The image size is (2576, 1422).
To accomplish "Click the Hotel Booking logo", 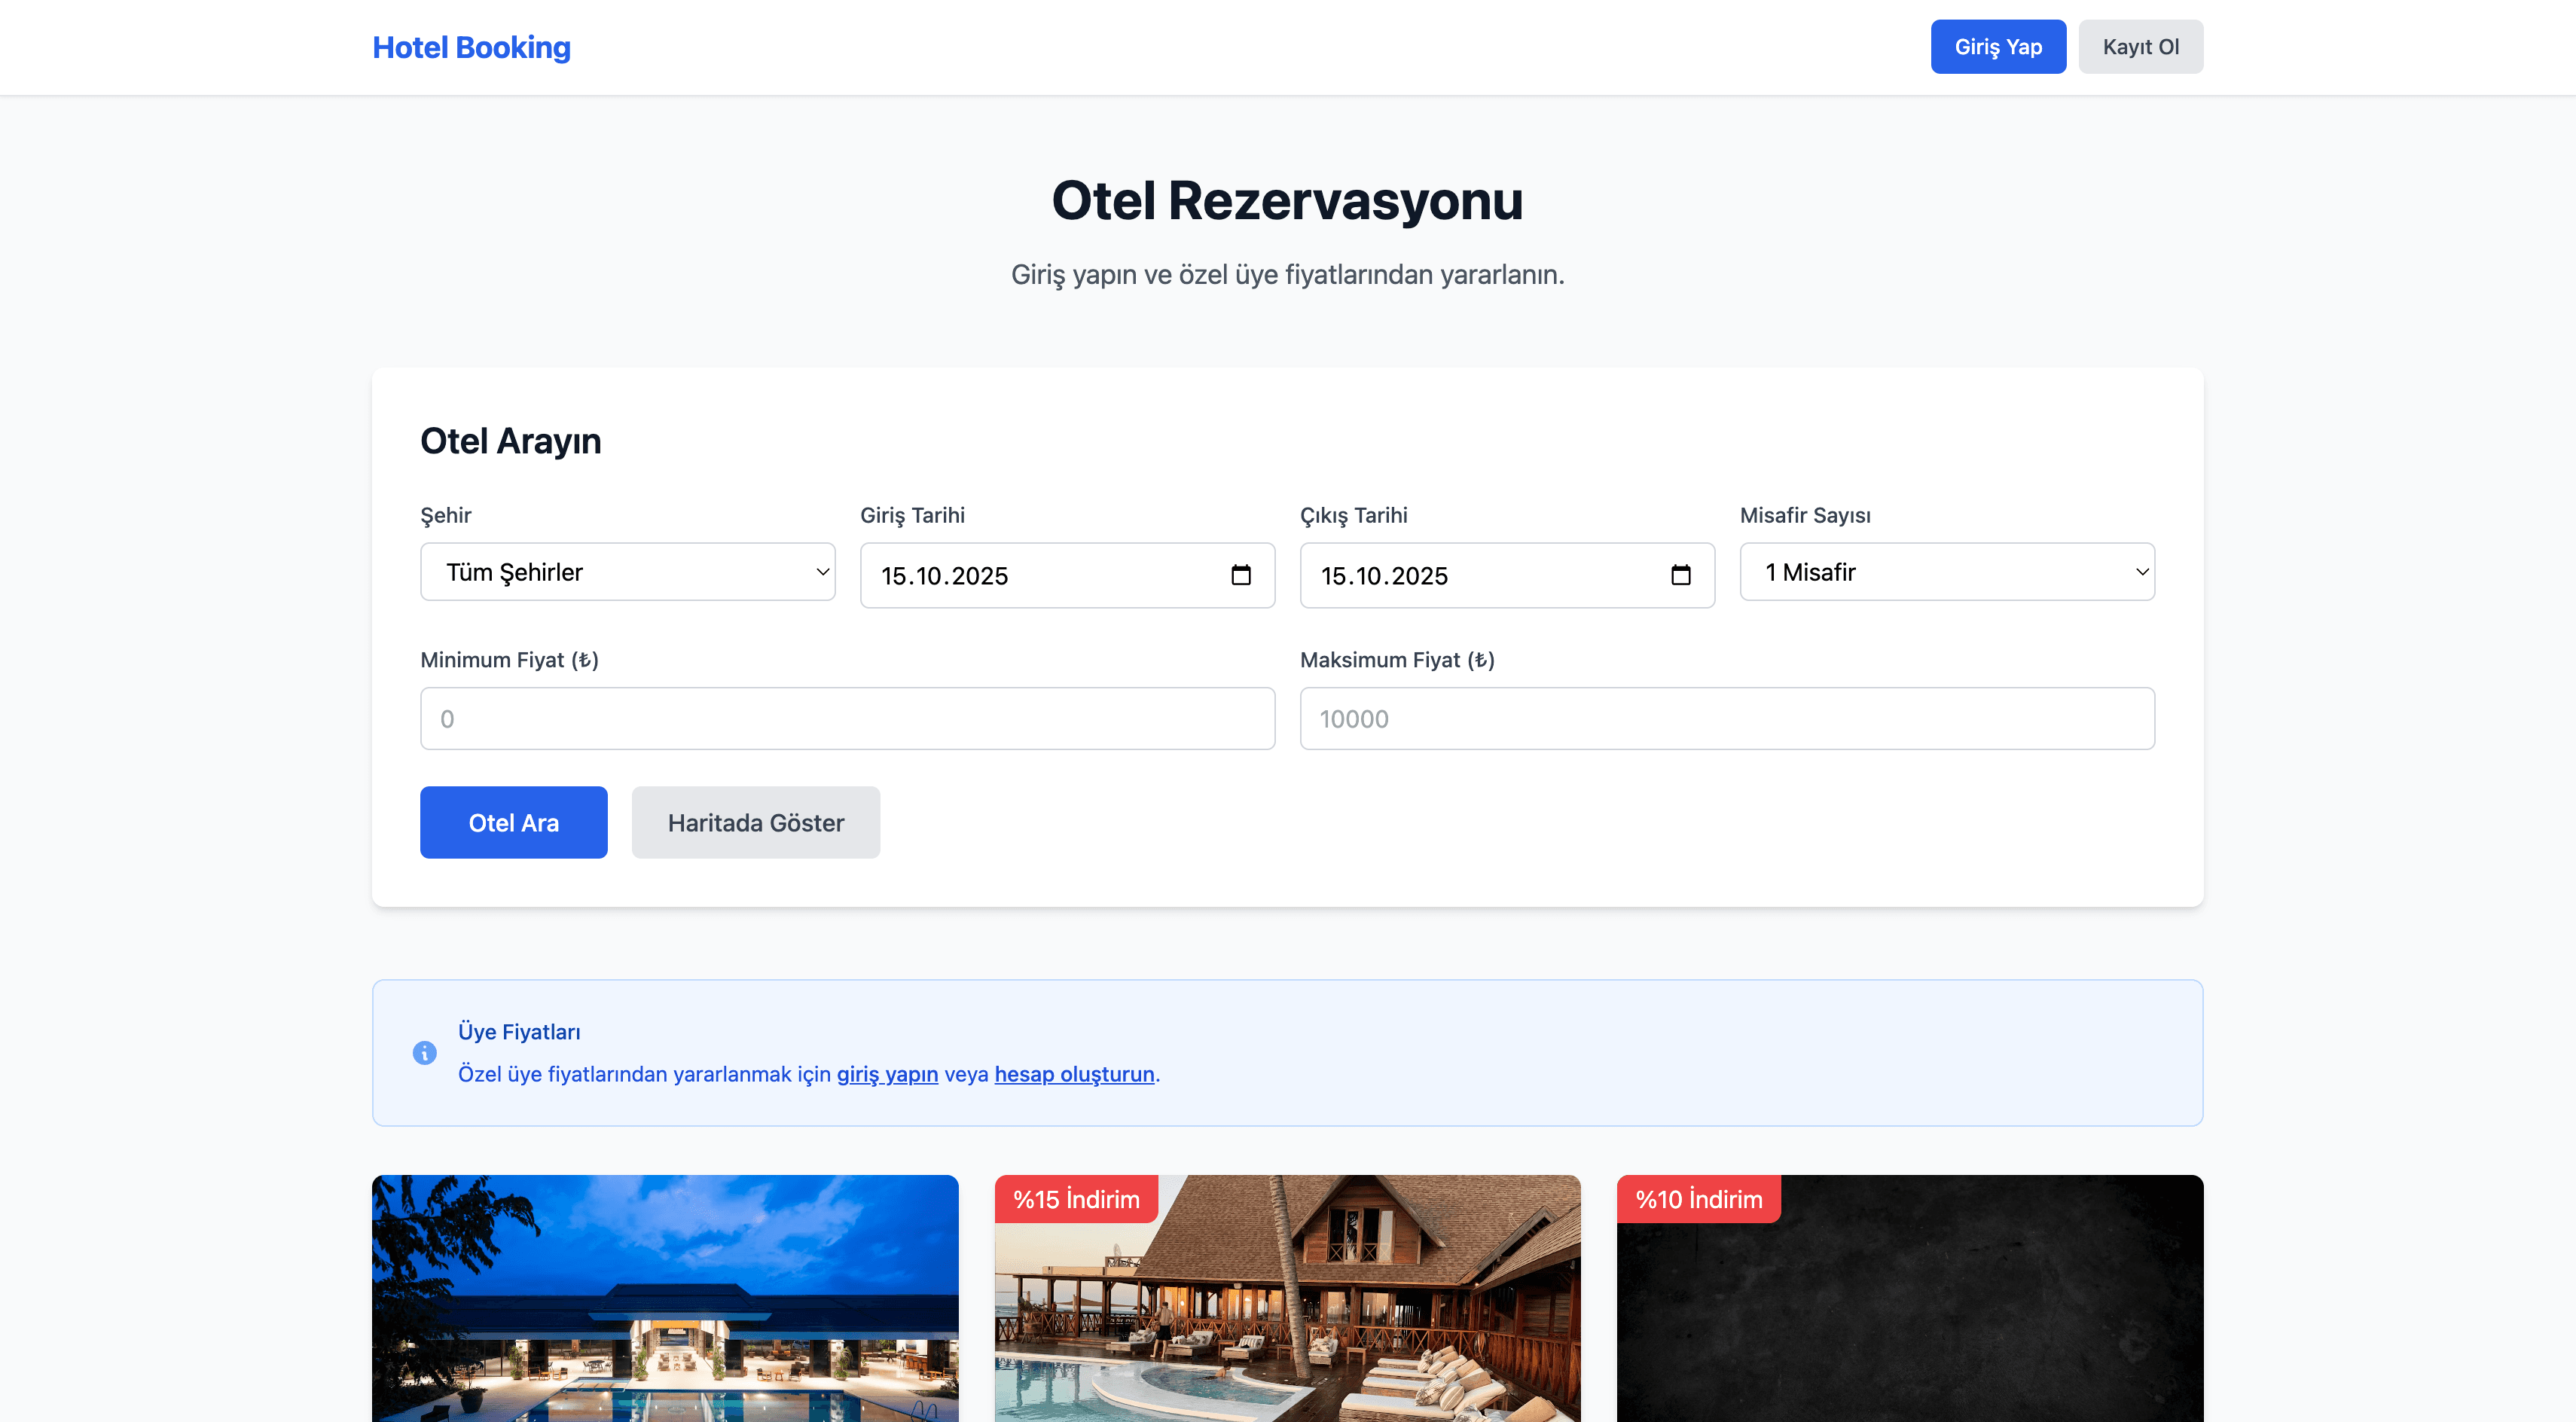I will 471,46.
